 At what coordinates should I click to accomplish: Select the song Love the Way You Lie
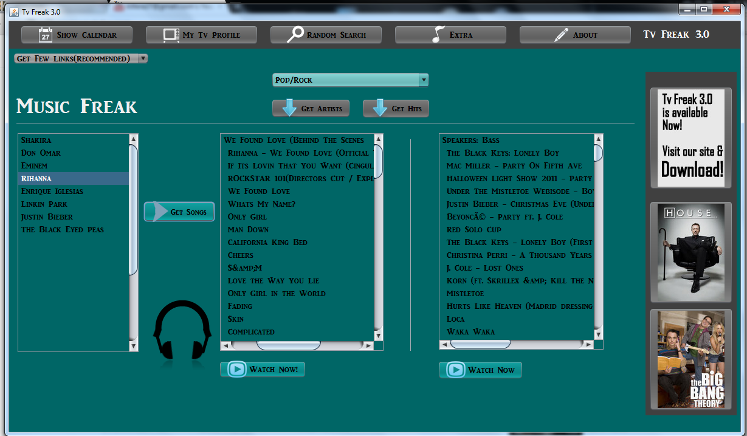(x=297, y=280)
